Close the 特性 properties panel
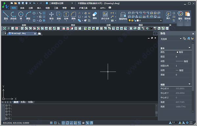The width and height of the screenshot is (197, 126). [x=193, y=34]
